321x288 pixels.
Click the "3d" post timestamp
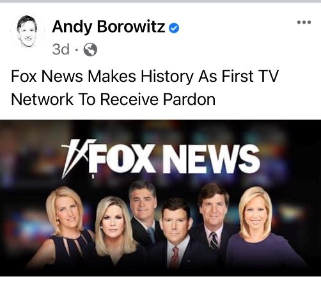pyautogui.click(x=61, y=49)
